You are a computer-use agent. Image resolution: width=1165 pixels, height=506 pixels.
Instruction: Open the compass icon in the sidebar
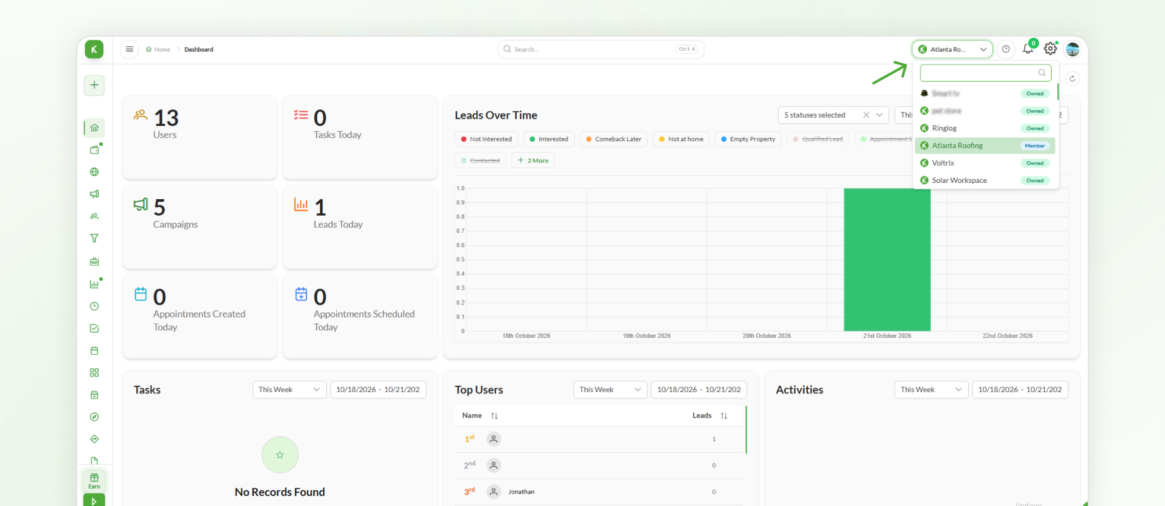click(x=94, y=417)
